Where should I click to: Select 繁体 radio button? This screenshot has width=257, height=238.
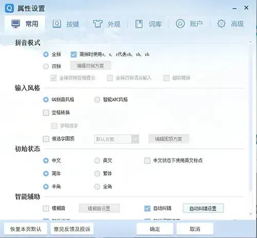[97, 174]
